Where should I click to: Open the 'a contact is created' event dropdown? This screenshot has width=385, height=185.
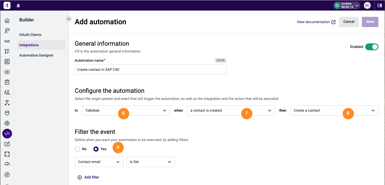point(231,110)
